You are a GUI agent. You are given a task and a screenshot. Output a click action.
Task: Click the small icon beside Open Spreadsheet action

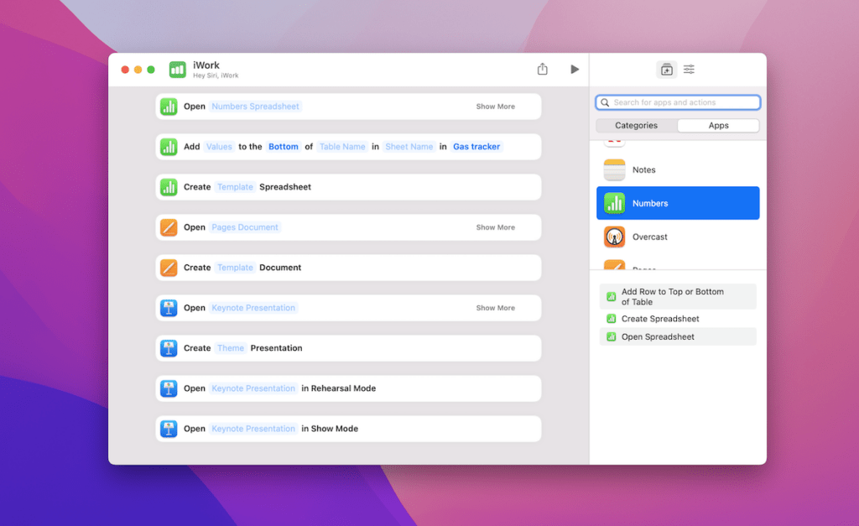(x=611, y=337)
